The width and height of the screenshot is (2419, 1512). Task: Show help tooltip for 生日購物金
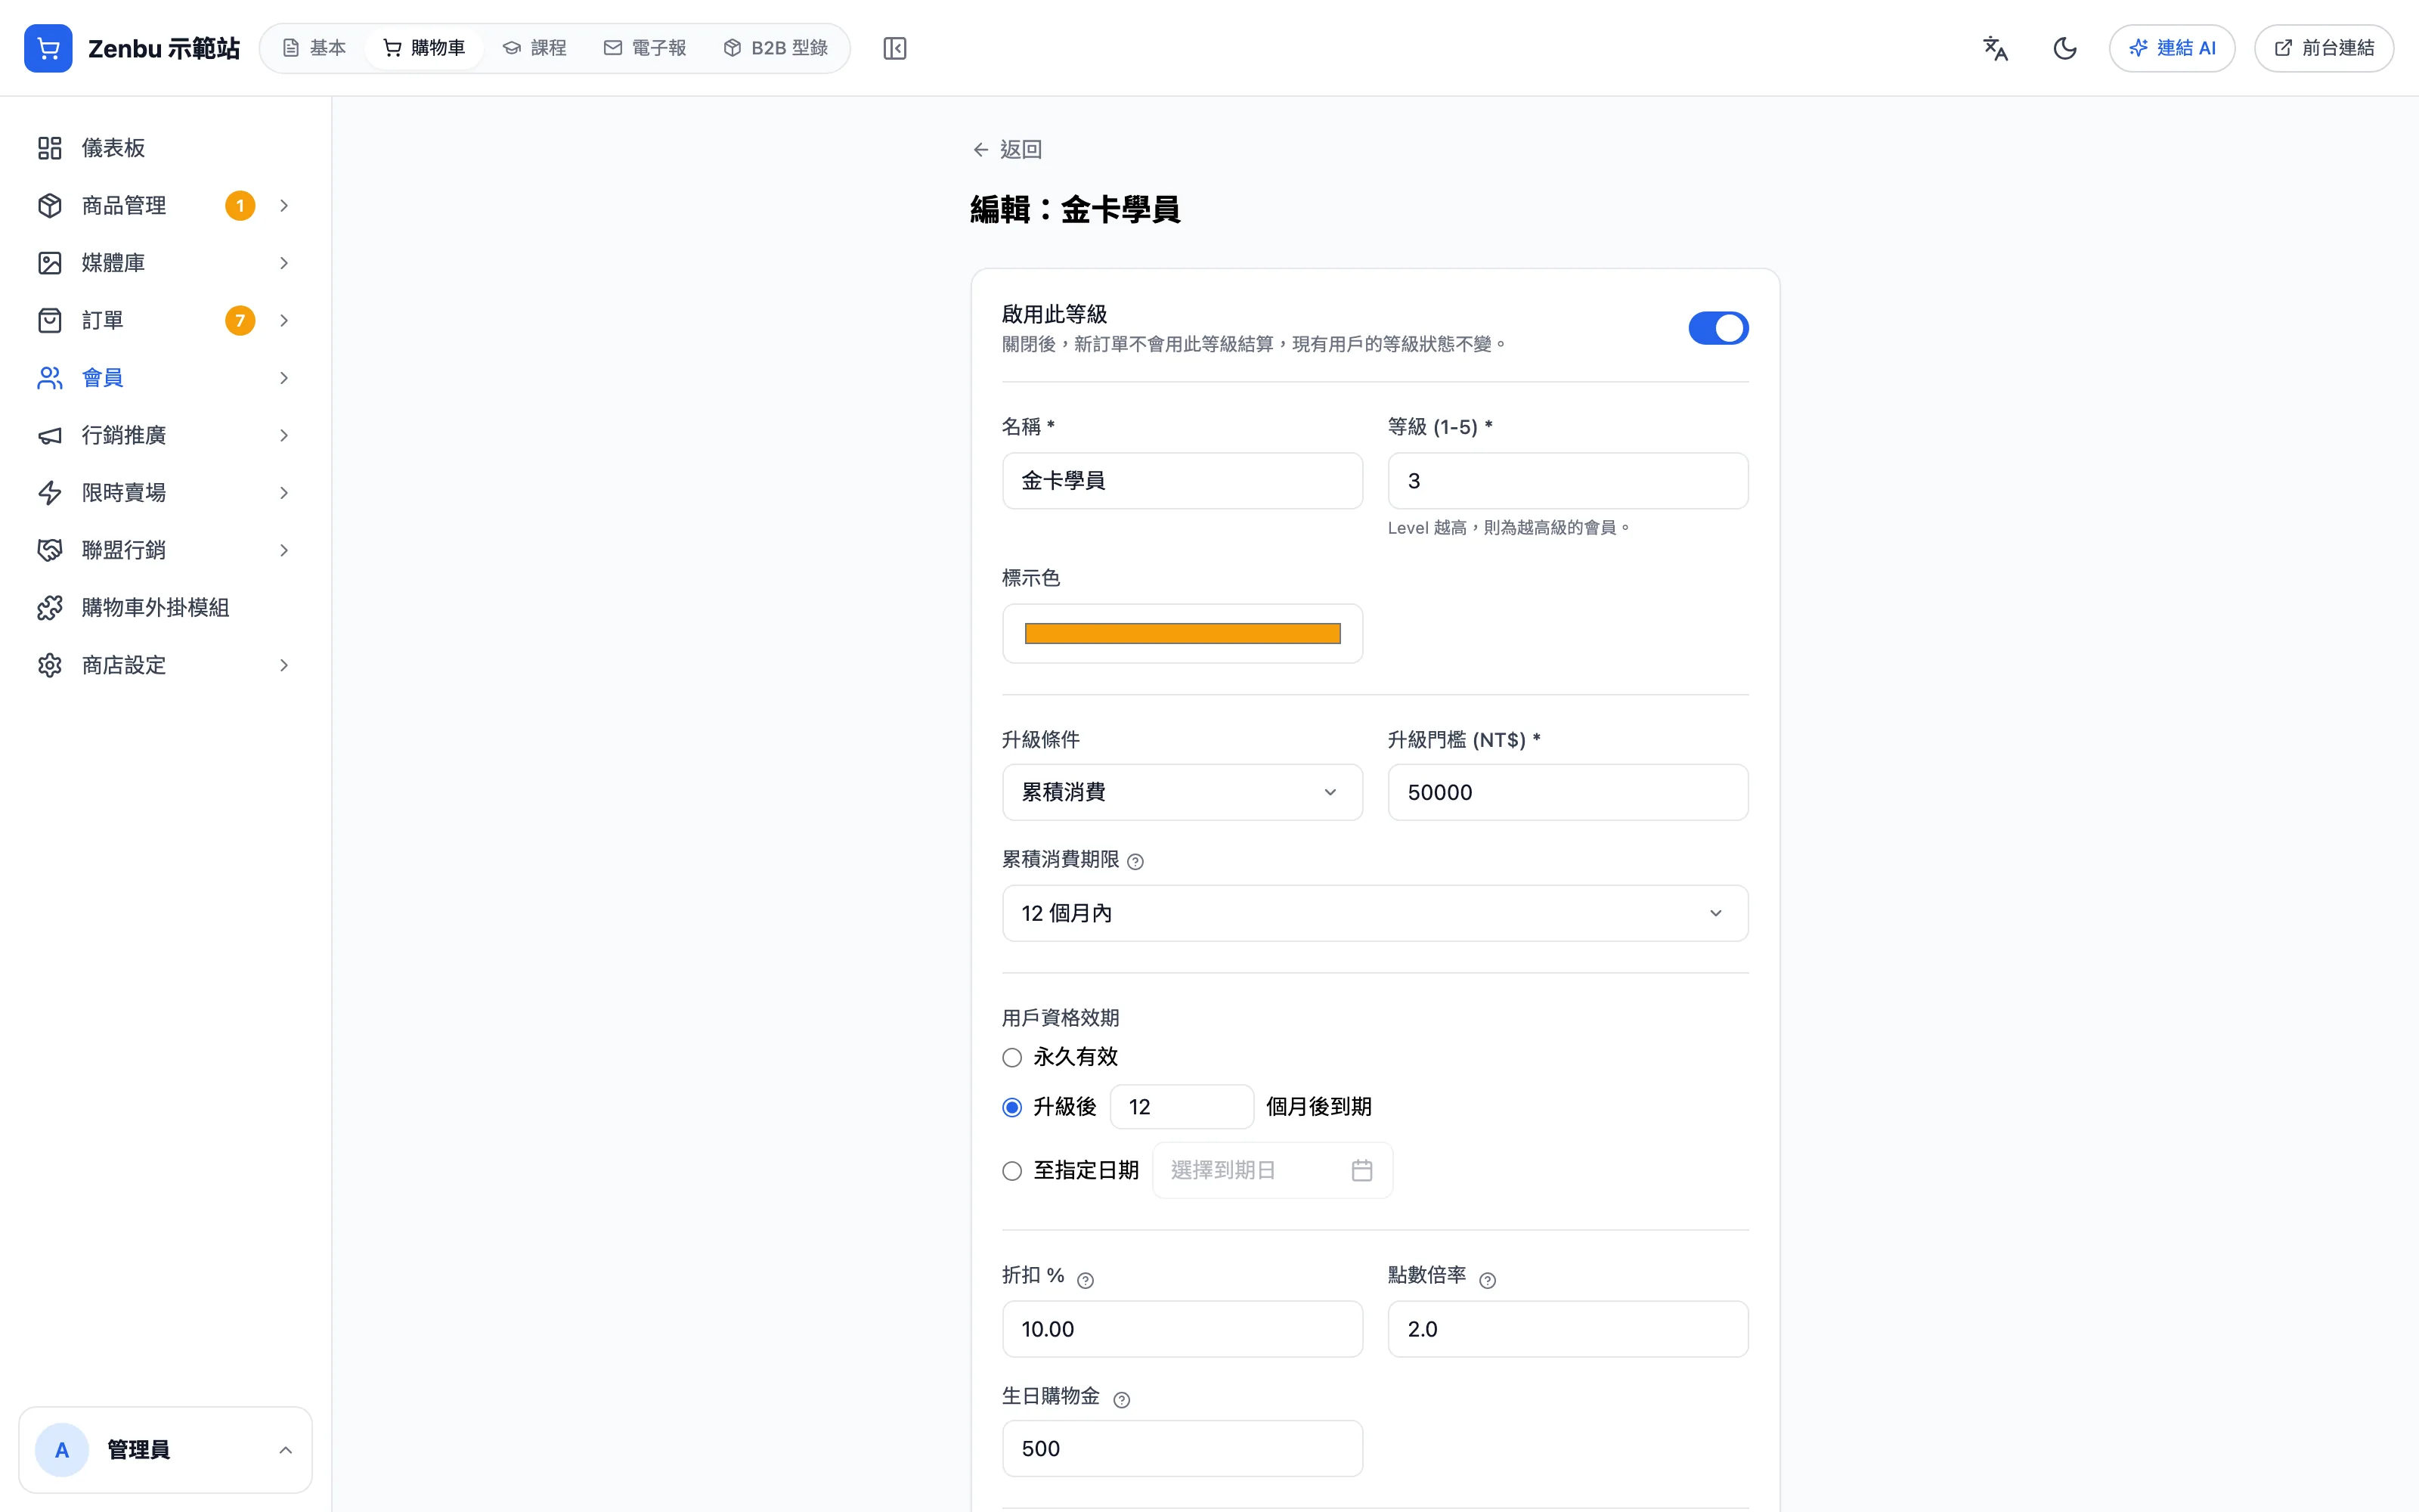[x=1122, y=1400]
